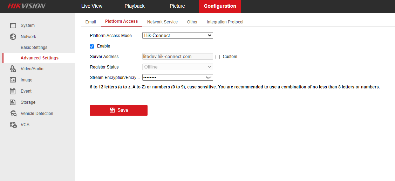Expand the Register Status dropdown

click(x=177, y=67)
